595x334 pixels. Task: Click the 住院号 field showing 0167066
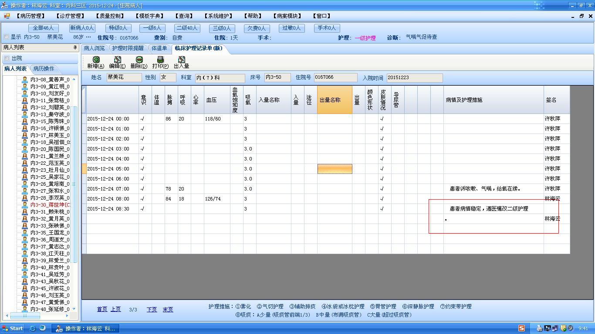(335, 77)
